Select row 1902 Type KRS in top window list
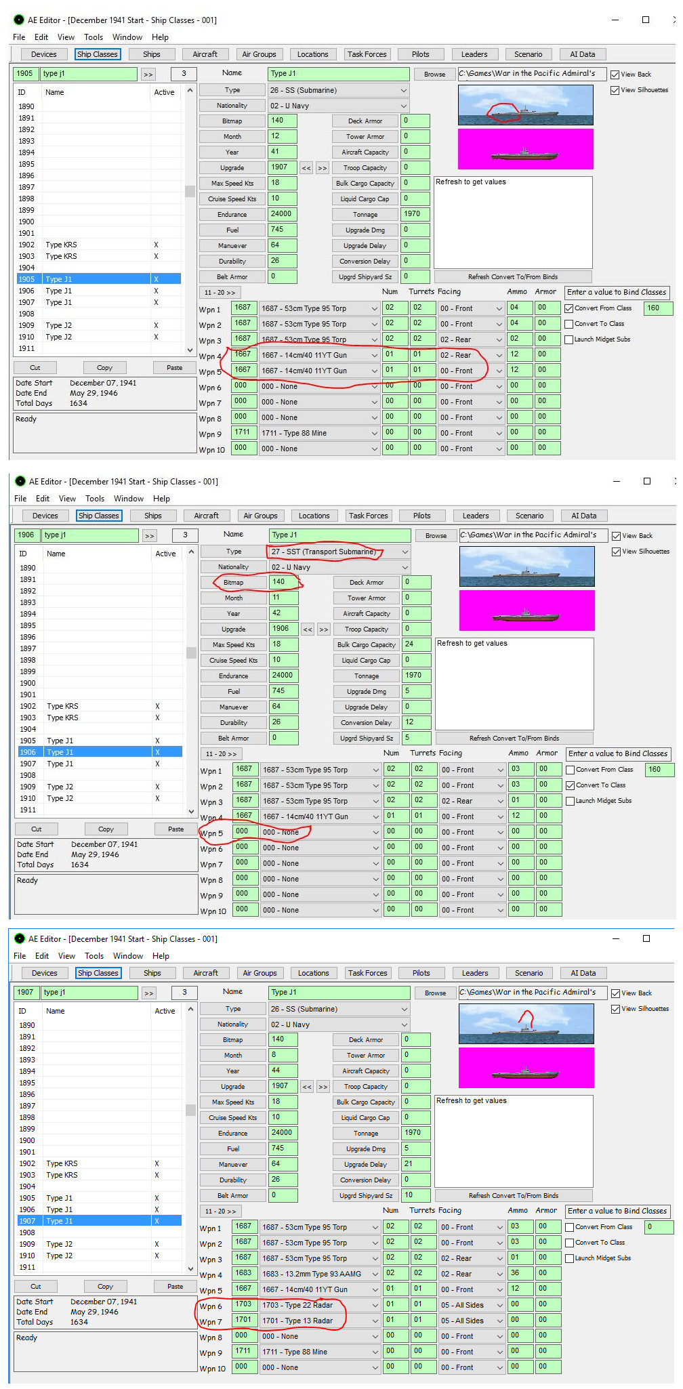 point(98,245)
